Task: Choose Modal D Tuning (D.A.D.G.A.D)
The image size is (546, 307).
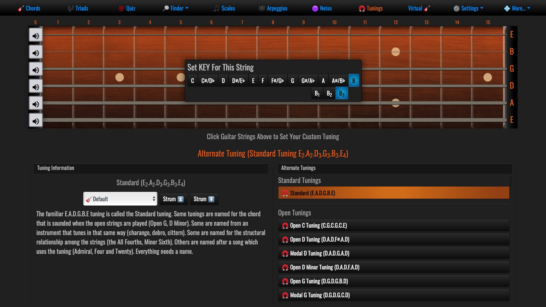Action: point(394,253)
